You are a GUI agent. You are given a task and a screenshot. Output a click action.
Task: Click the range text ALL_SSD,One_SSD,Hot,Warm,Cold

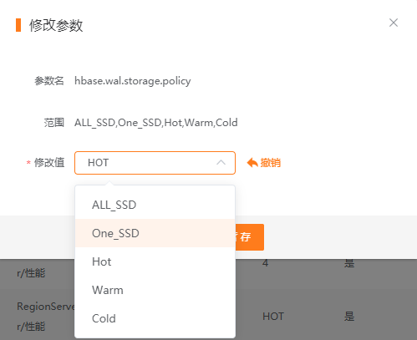pos(156,123)
